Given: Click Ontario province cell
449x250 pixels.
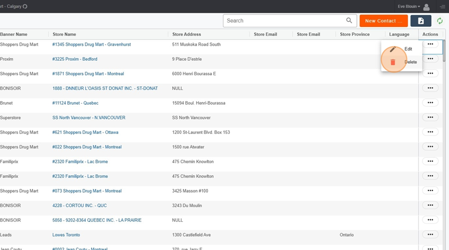Looking at the screenshot, I should (347, 235).
